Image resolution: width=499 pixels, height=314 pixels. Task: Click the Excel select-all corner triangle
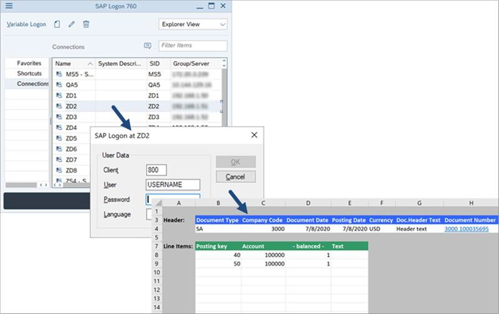point(158,203)
